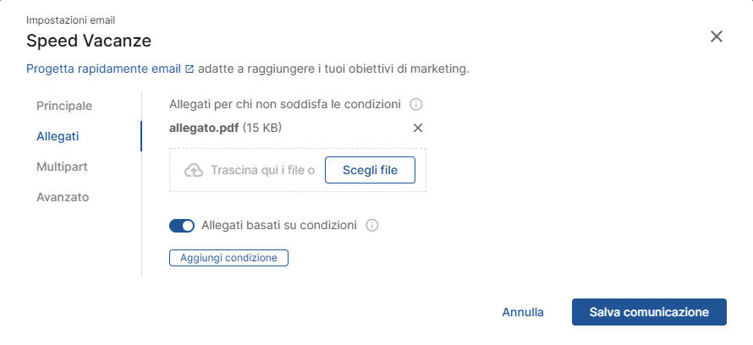
Task: Click the allegato.pdf file name
Action: [204, 129]
